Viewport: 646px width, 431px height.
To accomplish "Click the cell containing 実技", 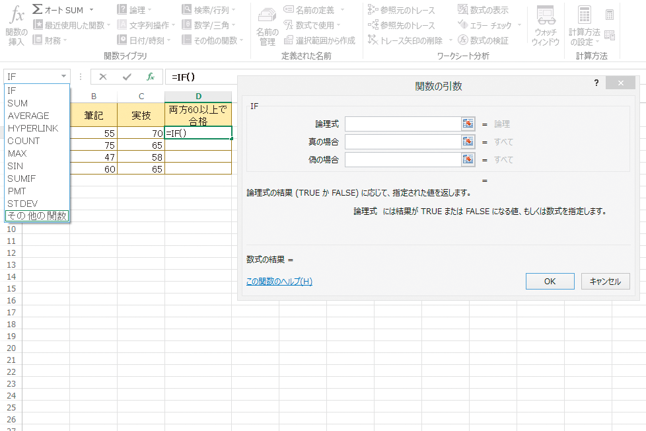I will tap(141, 115).
